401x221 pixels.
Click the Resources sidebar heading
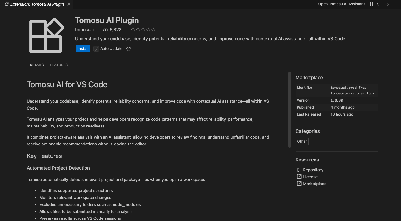(307, 160)
